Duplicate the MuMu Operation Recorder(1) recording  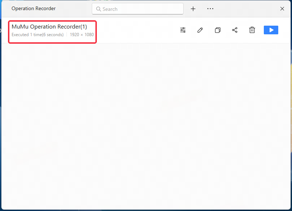[218, 30]
